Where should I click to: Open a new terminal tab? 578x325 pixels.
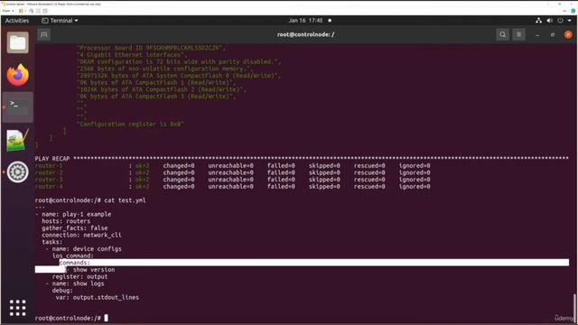pyautogui.click(x=44, y=34)
